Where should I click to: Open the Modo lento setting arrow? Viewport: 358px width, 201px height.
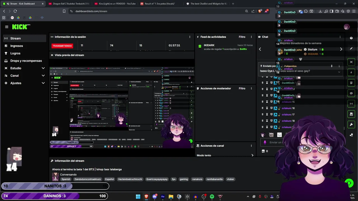tap(252, 155)
